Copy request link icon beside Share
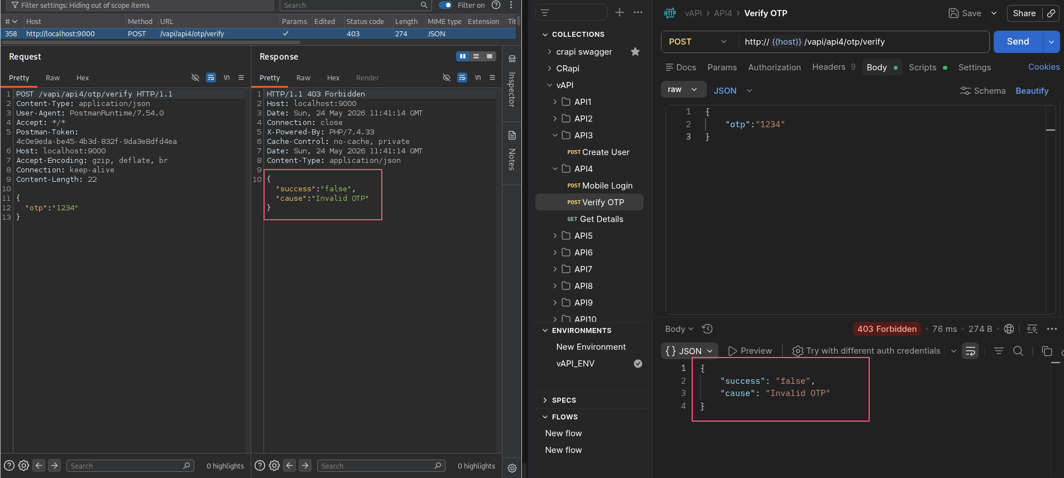Screen dimensions: 1064x478 tap(1051, 13)
